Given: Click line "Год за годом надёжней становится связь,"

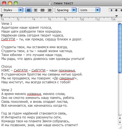Looking at the screenshot, I should tap(34, 113).
